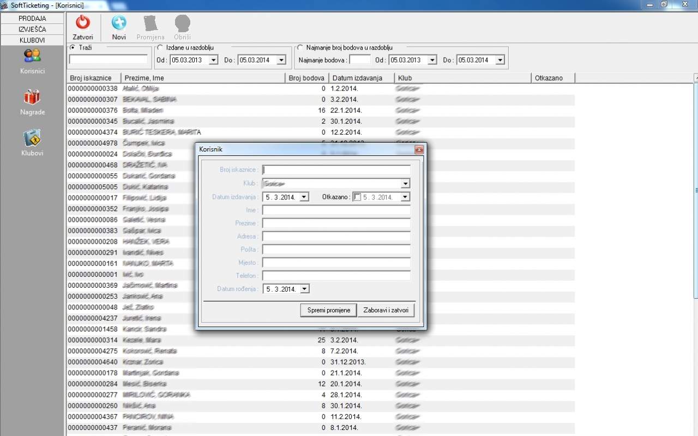Select the Traži radio button
This screenshot has width=698, height=436.
tap(73, 47)
